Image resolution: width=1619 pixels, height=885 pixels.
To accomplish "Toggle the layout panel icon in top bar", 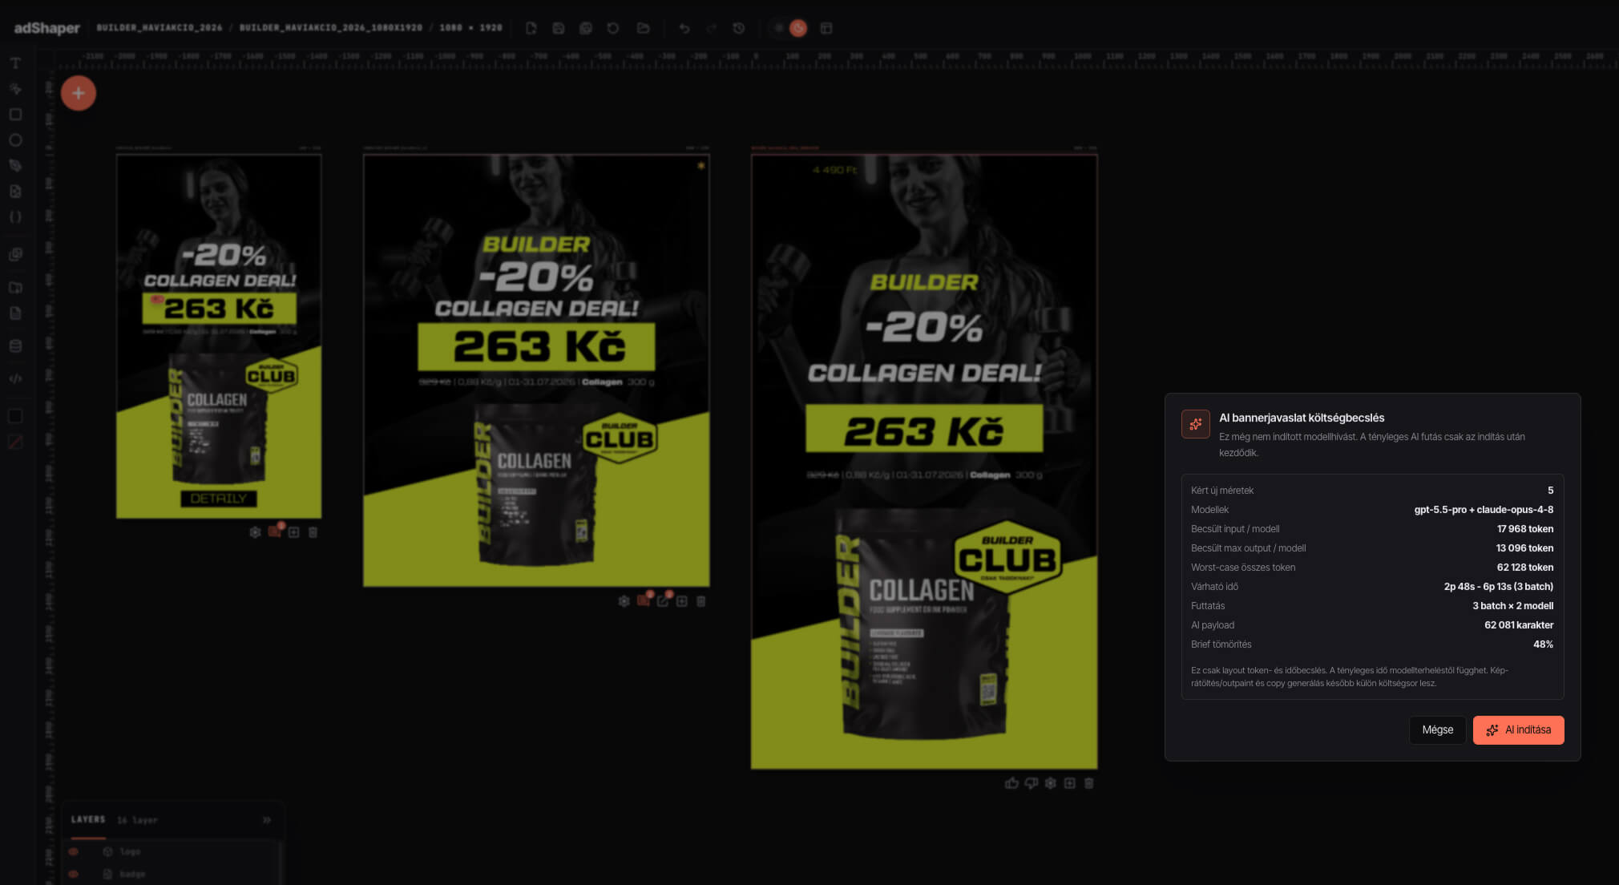I will (x=826, y=28).
